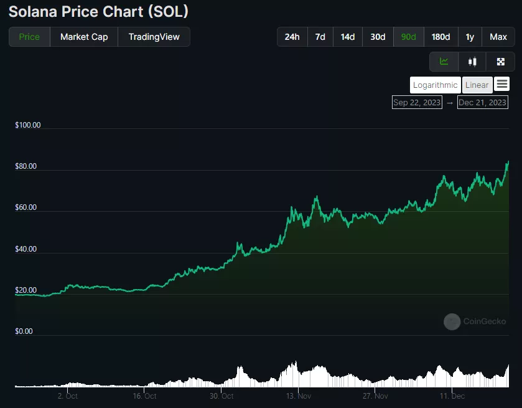Screen dimensions: 522x408
Task: Select the Market Cap tab
Action: (x=84, y=37)
